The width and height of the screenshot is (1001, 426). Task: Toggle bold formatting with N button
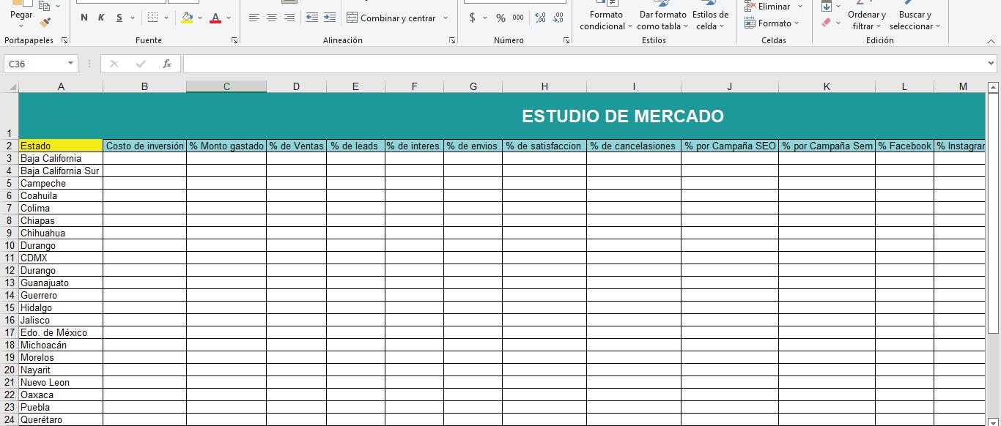[x=84, y=18]
